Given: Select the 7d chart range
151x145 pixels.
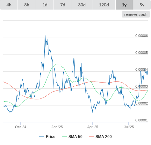Looking at the screenshot, I should (63, 5).
